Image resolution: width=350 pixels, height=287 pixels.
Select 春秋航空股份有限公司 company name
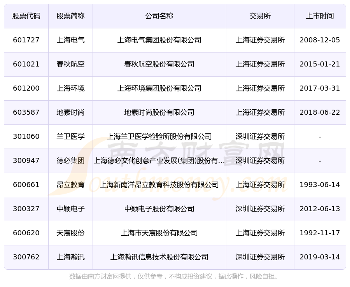pyautogui.click(x=159, y=64)
